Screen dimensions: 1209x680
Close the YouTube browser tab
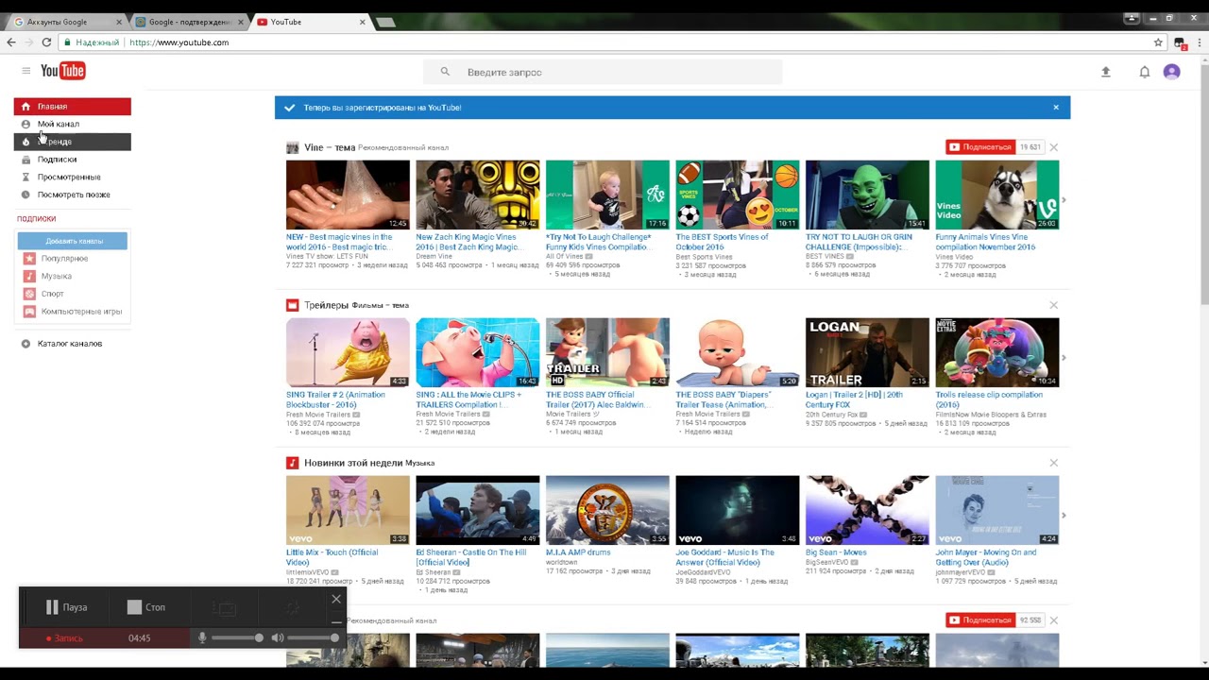363,22
